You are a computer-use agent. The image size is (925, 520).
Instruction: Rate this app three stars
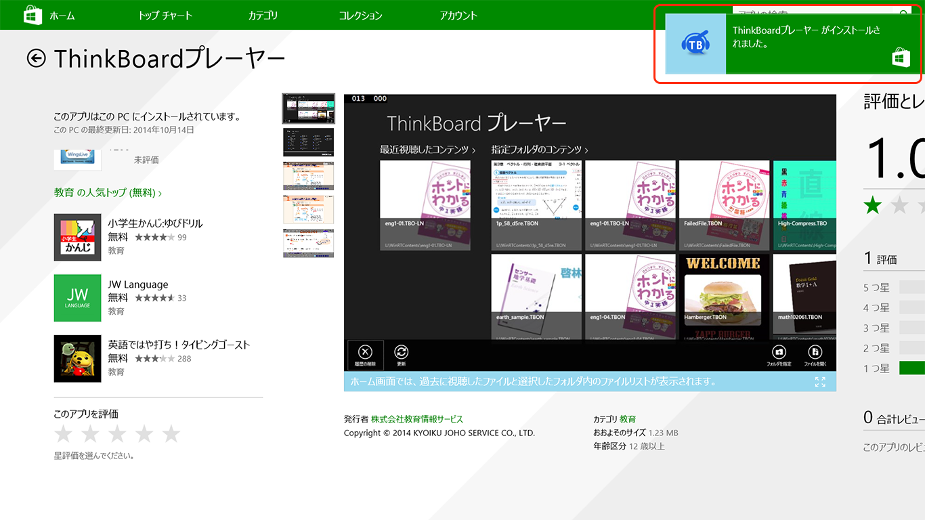[x=117, y=434]
